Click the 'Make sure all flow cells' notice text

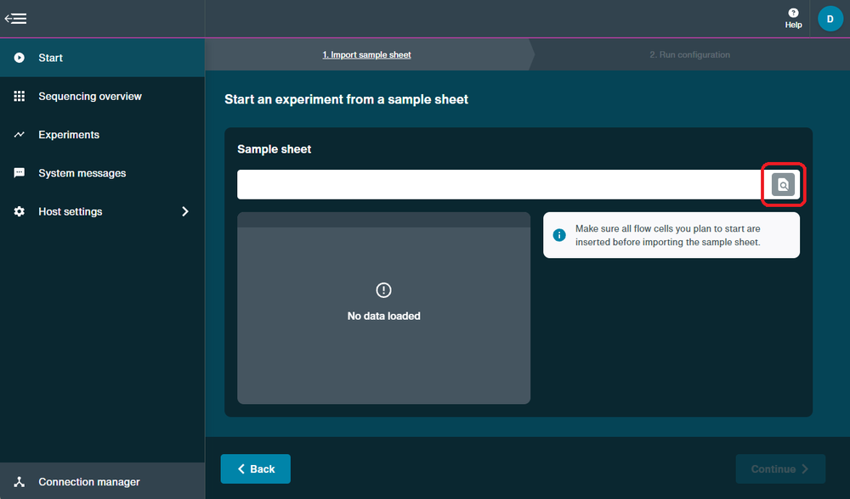pos(668,235)
